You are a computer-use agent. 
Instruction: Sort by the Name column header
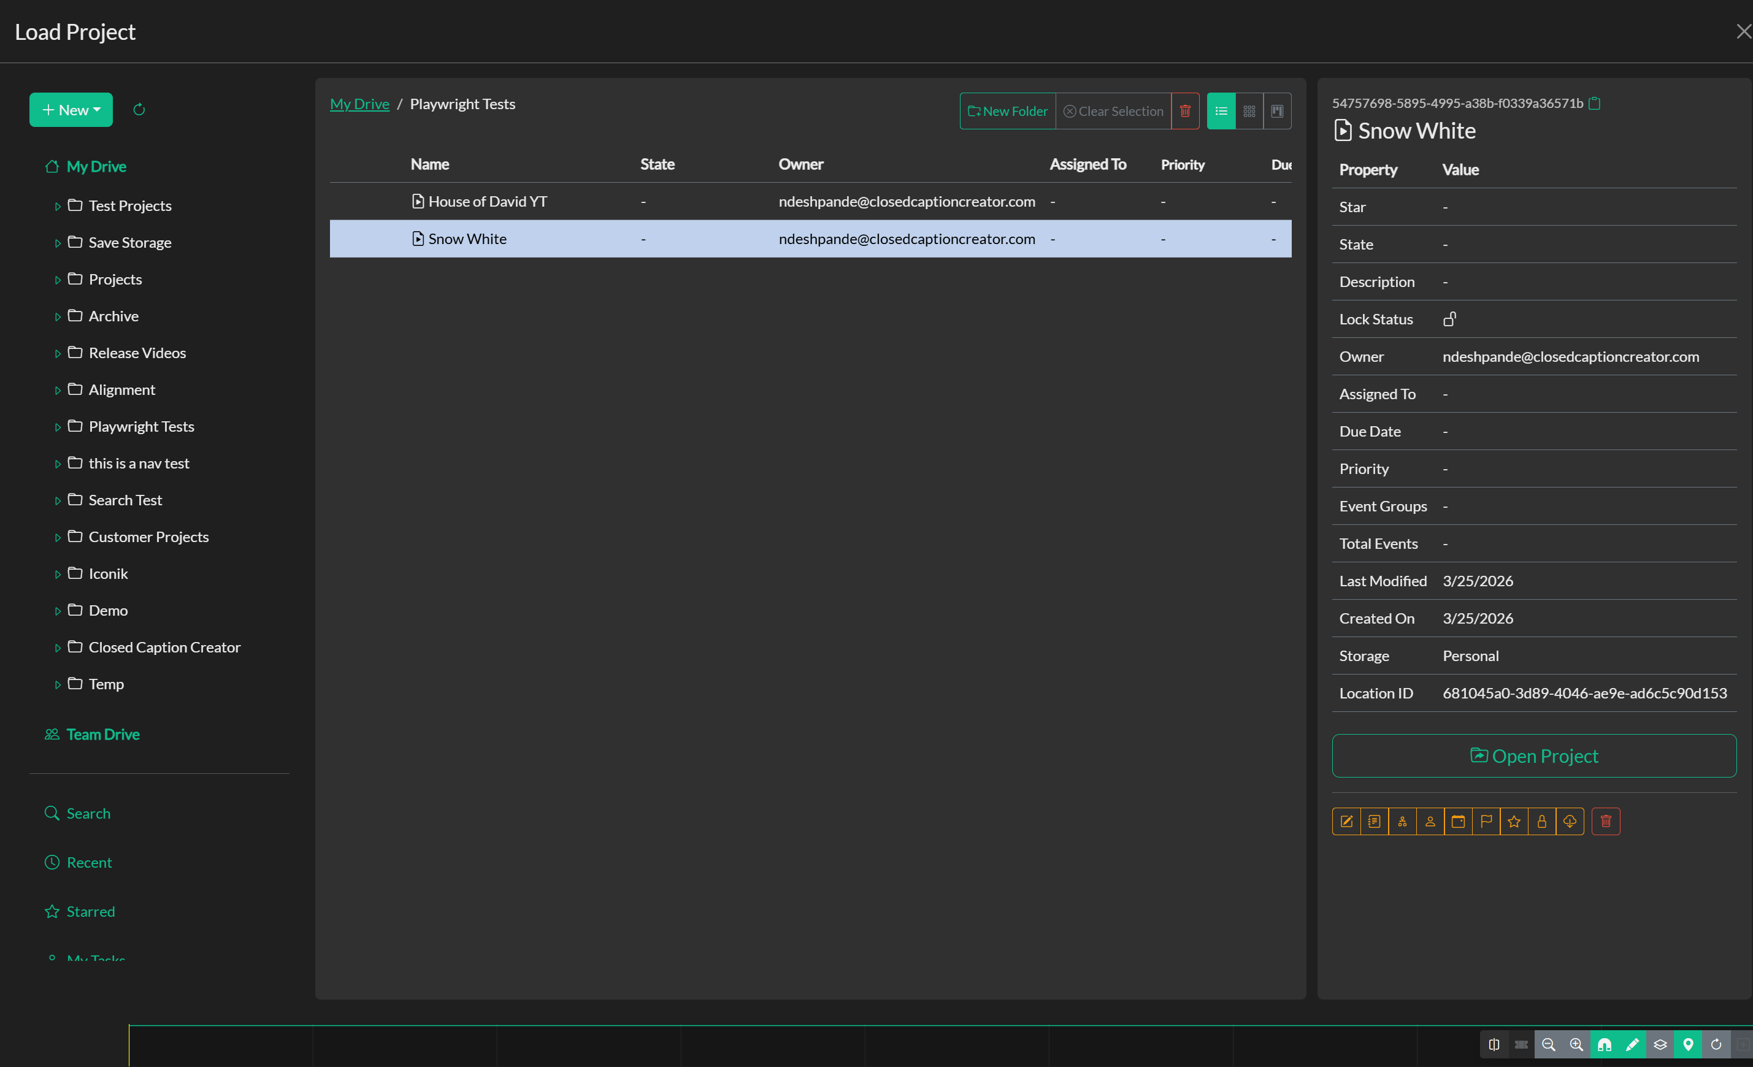[x=430, y=164]
